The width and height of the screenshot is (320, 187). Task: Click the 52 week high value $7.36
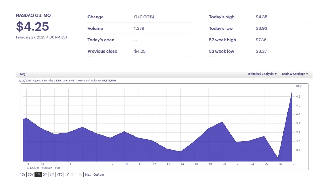click(261, 40)
